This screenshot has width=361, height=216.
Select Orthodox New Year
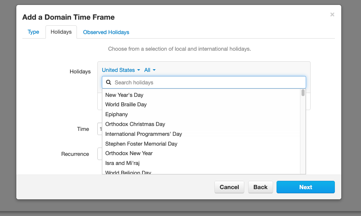pyautogui.click(x=201, y=153)
